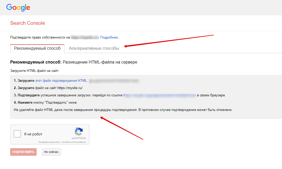This screenshot has height=169, width=282.
Task: Select the "Рекомендуемый способ" tab
Action: point(37,48)
